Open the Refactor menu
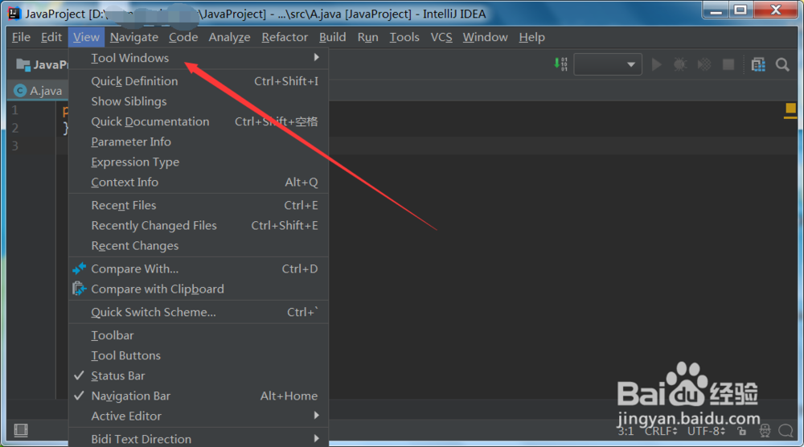 click(285, 37)
